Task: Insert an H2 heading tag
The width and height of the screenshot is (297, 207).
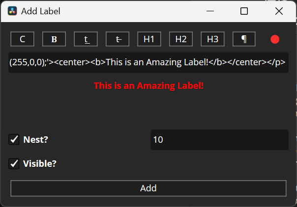Action: point(180,39)
